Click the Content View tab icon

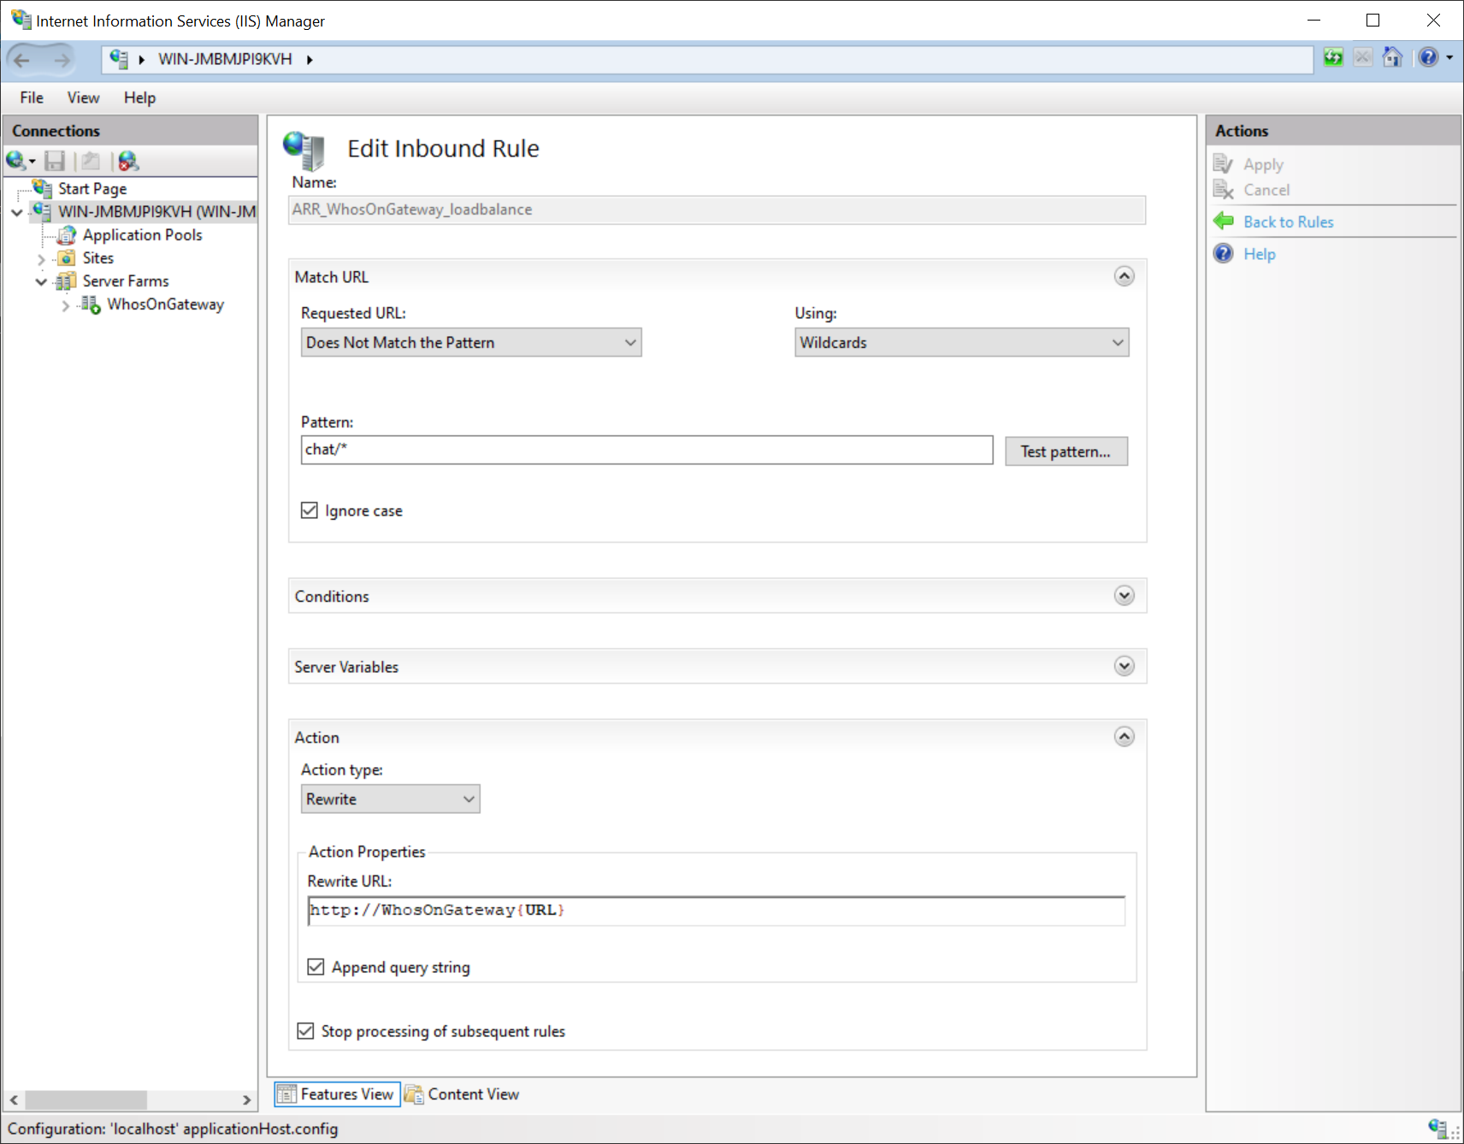pyautogui.click(x=414, y=1094)
